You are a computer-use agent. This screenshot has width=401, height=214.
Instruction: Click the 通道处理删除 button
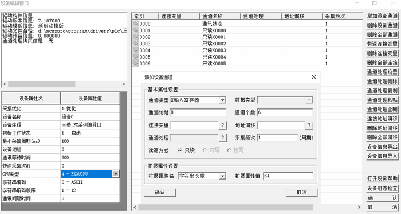point(382,81)
